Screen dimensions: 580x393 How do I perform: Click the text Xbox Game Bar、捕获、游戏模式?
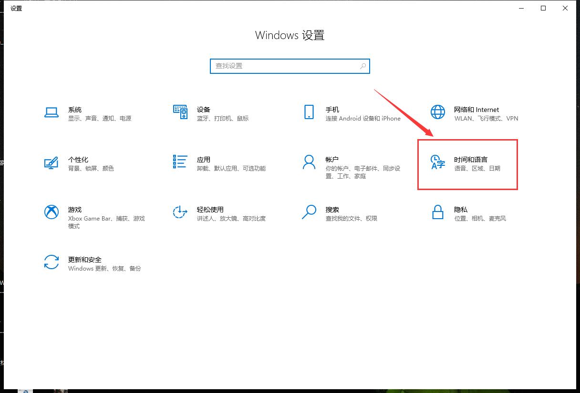(x=106, y=222)
